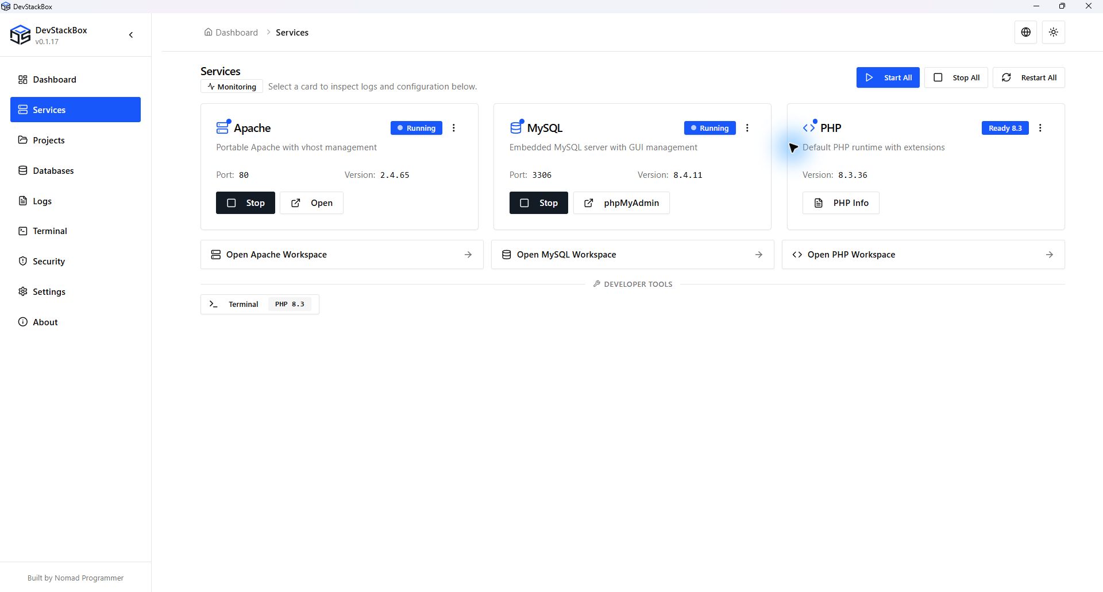1103x592 pixels.
Task: Open Apache card options menu
Action: (454, 128)
